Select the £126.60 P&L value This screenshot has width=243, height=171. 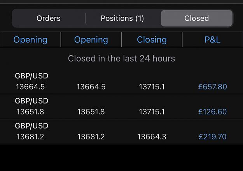[x=212, y=112]
